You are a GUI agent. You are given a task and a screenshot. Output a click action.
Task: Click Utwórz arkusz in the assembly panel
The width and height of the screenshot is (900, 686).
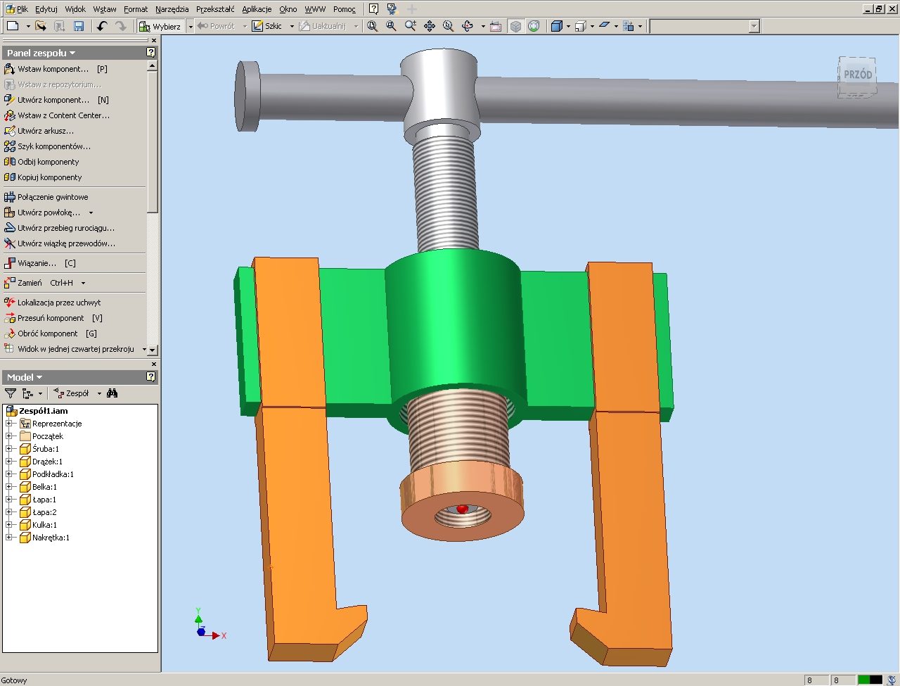point(39,131)
